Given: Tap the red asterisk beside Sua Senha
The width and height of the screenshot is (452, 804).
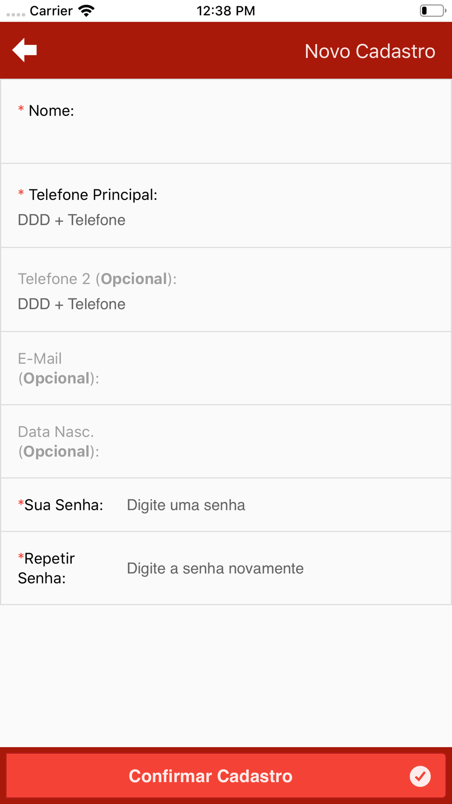Looking at the screenshot, I should pyautogui.click(x=21, y=503).
